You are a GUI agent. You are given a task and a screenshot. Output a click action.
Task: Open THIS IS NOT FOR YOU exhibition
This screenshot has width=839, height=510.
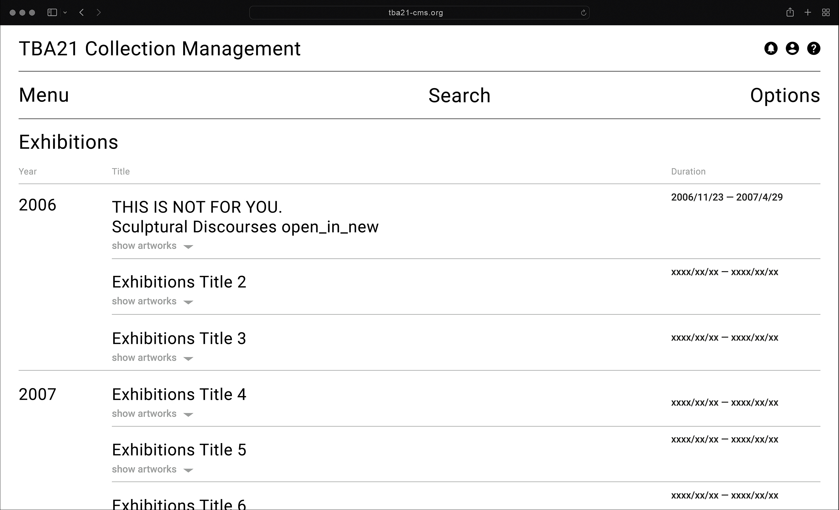click(x=245, y=217)
